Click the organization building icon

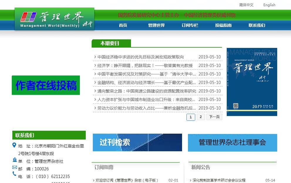tap(15, 160)
